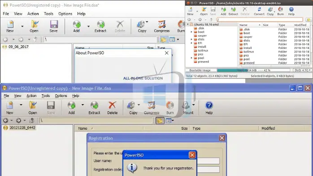The image size is (313, 176).
Task: Select isolinux folder in Ubuntu file list
Action: click(x=248, y=52)
